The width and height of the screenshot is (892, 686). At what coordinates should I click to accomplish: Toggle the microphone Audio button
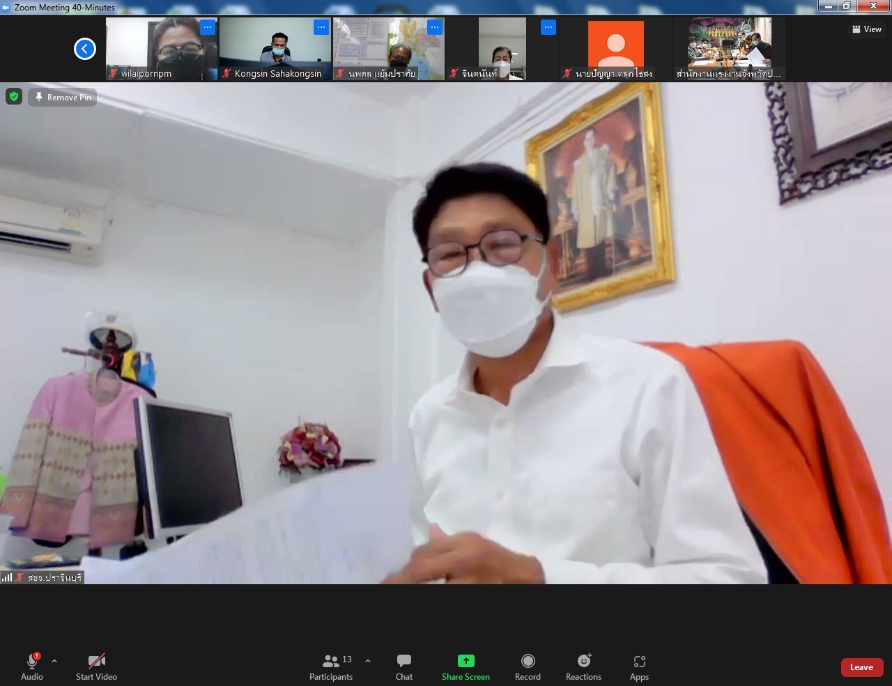(x=32, y=667)
